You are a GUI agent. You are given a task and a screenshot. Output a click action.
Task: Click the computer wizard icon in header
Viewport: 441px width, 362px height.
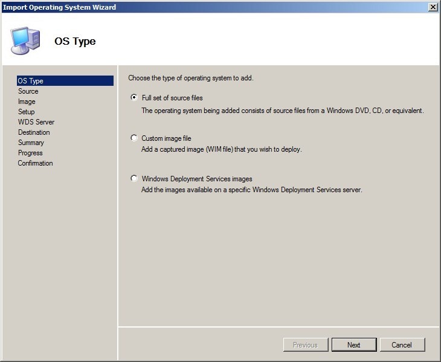(x=25, y=40)
